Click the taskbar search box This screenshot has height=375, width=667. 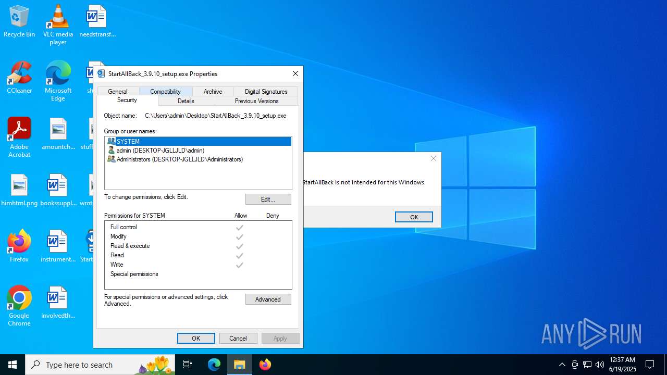(x=100, y=365)
